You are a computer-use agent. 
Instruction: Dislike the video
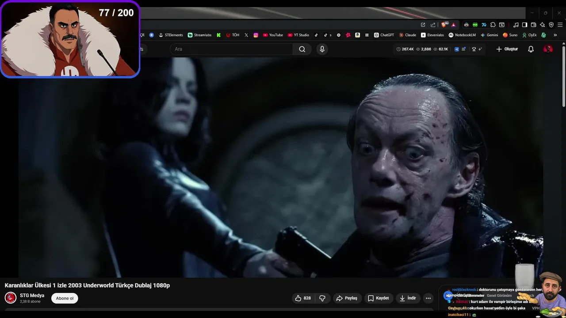pos(322,298)
